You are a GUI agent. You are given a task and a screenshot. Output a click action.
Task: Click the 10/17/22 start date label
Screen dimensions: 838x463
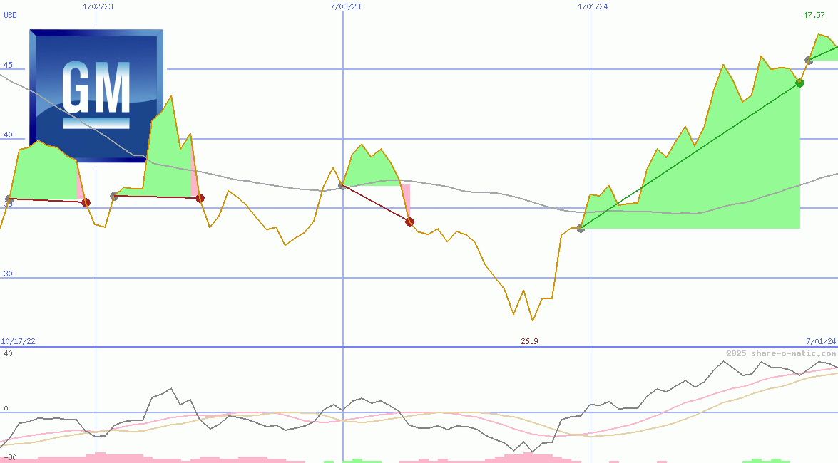[x=18, y=342]
